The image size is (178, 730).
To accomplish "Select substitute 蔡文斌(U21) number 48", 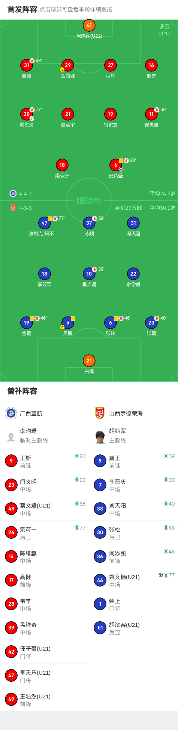I will (11, 509).
